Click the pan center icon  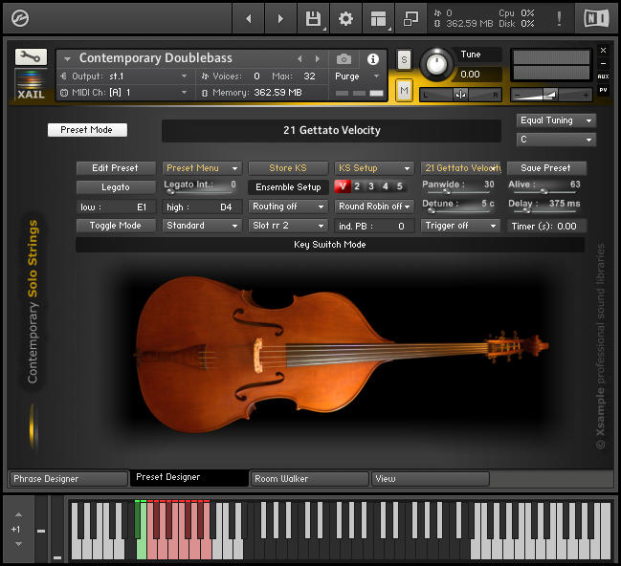(x=460, y=95)
